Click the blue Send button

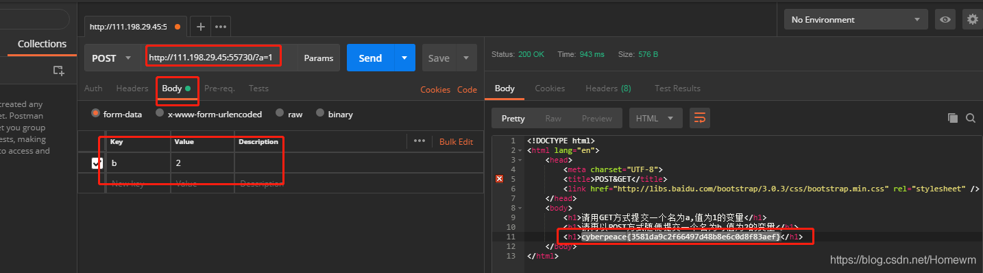371,58
